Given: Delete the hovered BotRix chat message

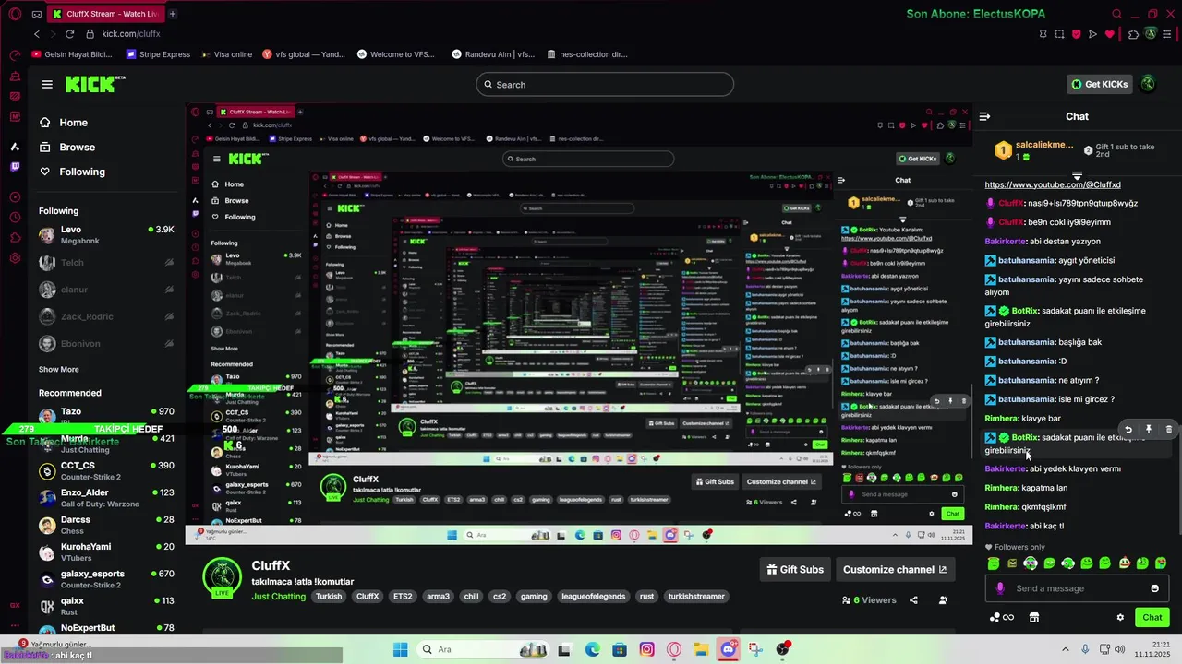Looking at the screenshot, I should click(1168, 430).
